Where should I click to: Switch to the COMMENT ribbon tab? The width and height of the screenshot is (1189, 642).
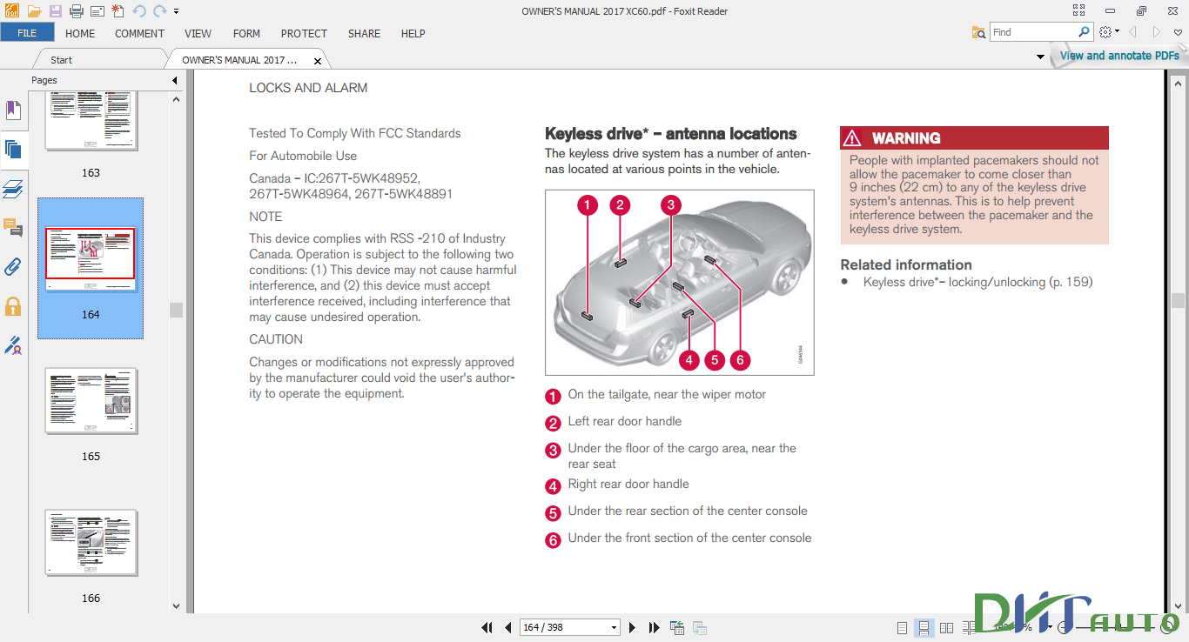pyautogui.click(x=139, y=33)
